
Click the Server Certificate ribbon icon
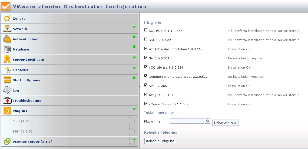click(7, 59)
